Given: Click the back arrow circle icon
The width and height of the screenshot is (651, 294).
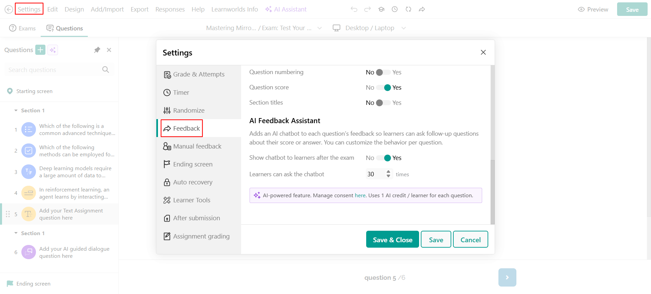Looking at the screenshot, I should (x=9, y=9).
